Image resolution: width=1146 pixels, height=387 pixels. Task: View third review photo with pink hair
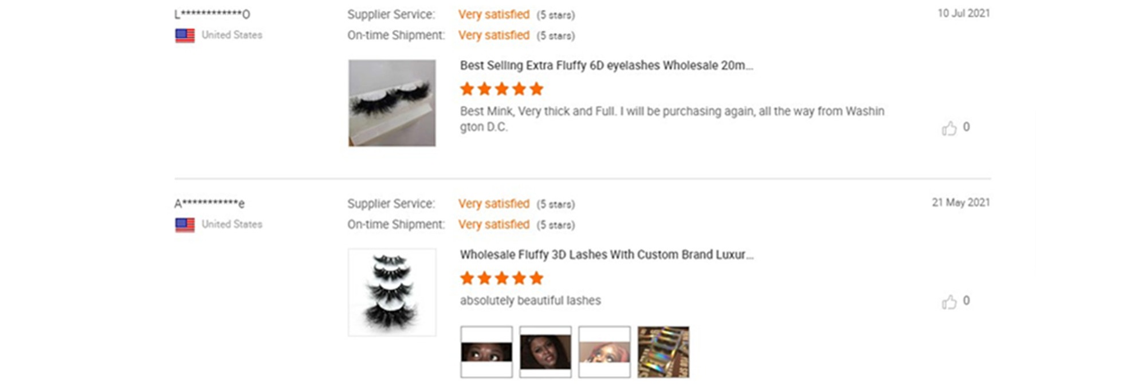pyautogui.click(x=605, y=352)
